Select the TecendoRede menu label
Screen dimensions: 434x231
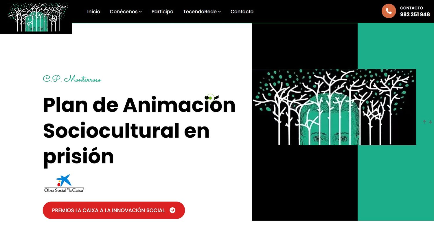coord(200,12)
